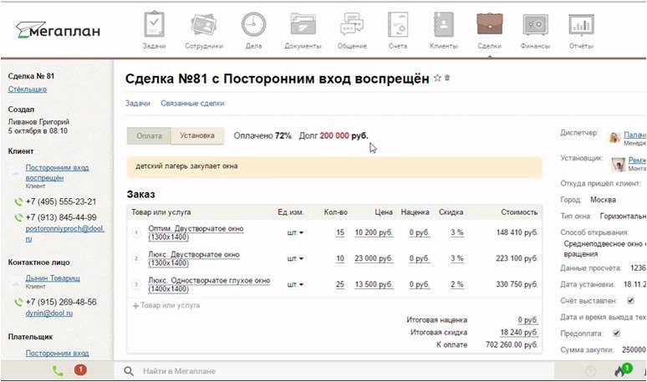
Task: Open the Задачи module icon
Action: tap(154, 27)
